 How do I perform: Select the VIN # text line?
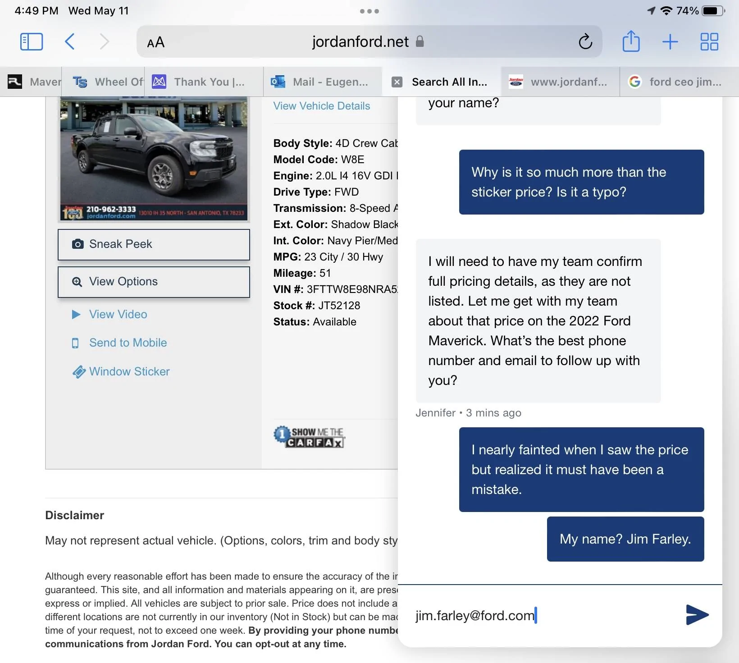coord(335,289)
